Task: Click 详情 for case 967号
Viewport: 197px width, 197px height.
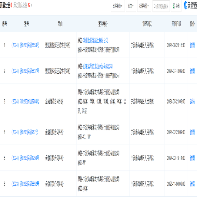Action: coord(192,132)
